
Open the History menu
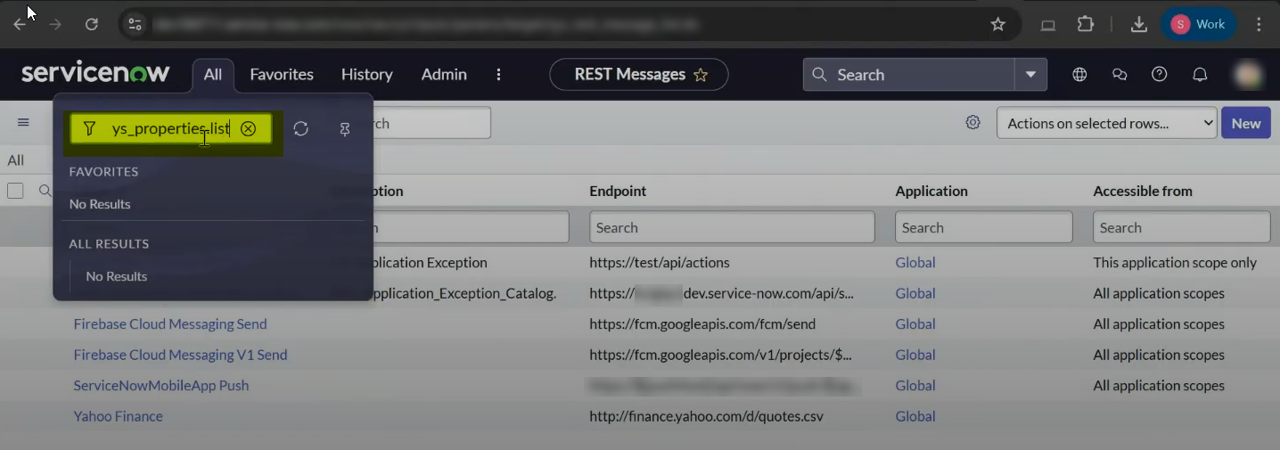click(x=367, y=75)
